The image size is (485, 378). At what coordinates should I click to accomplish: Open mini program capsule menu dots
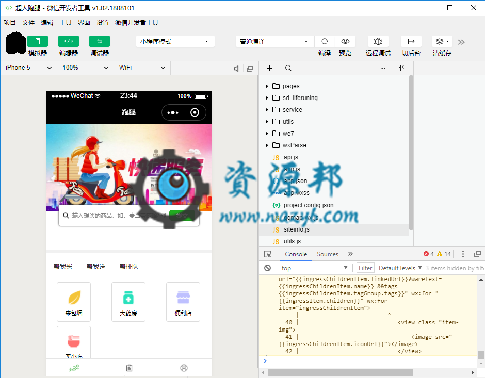tap(173, 112)
